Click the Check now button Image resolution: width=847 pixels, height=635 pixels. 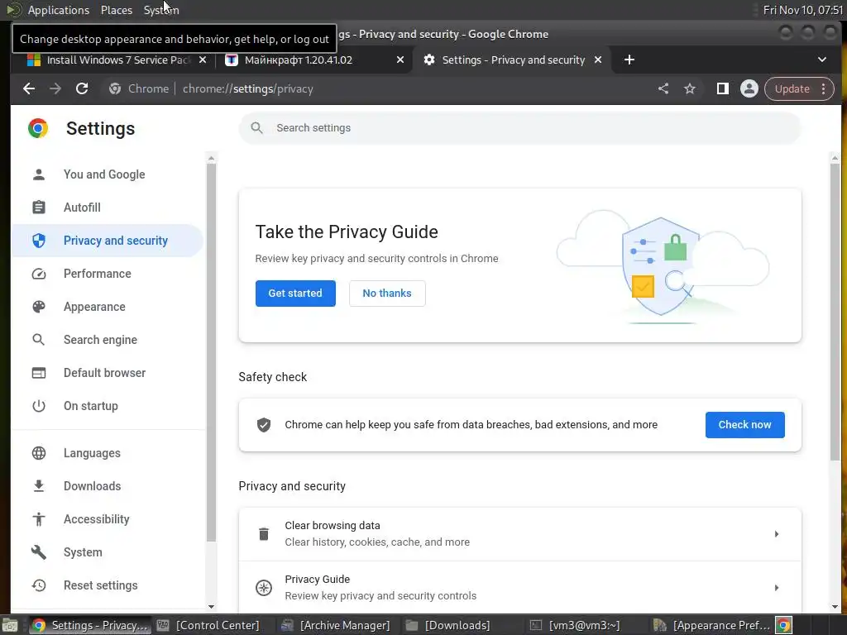coord(744,425)
